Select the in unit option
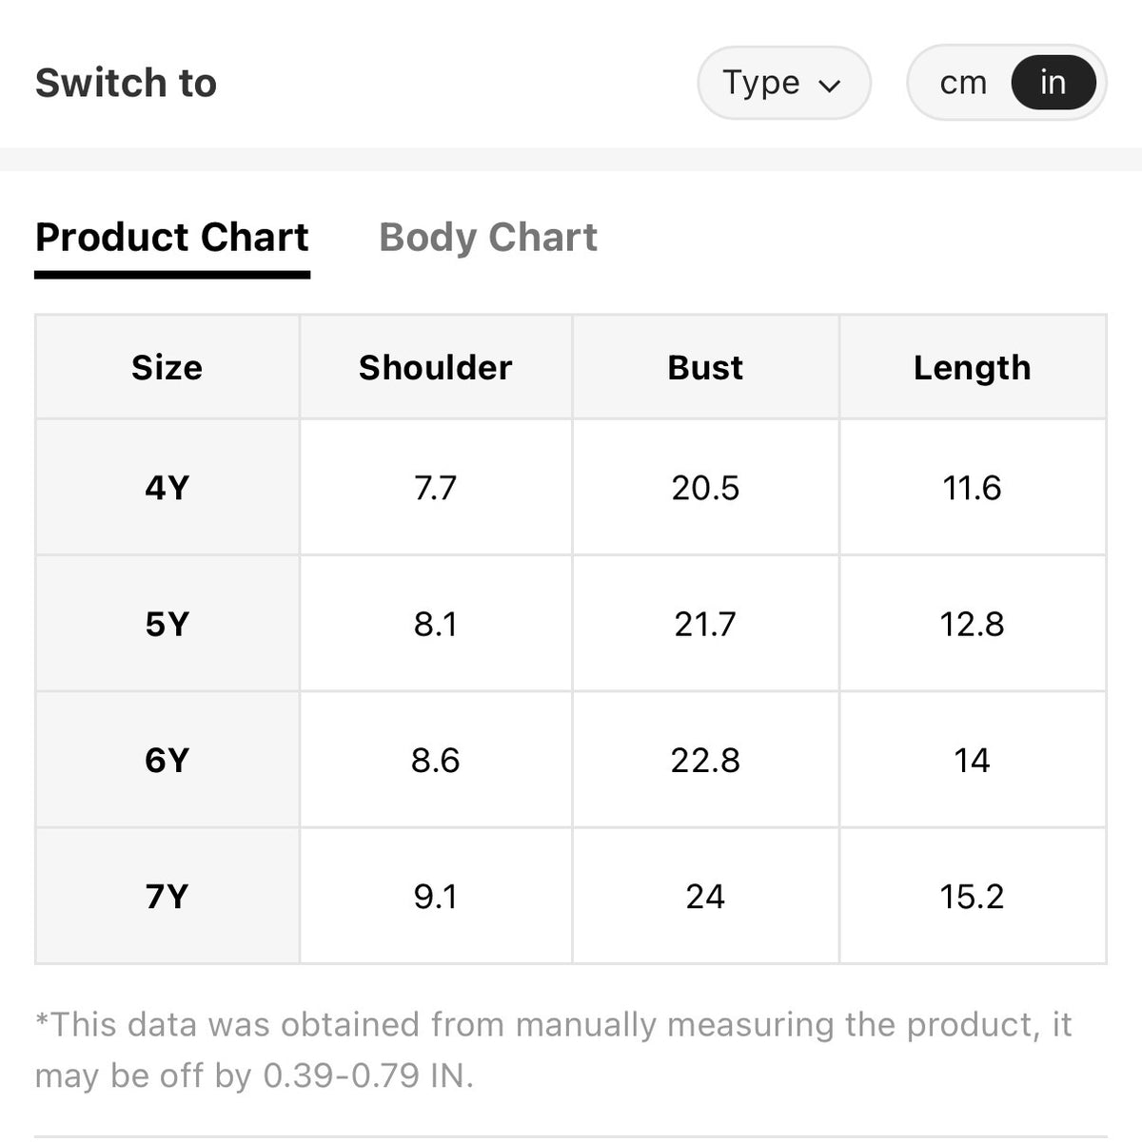Viewport: 1142px width, 1142px height. [x=1053, y=83]
